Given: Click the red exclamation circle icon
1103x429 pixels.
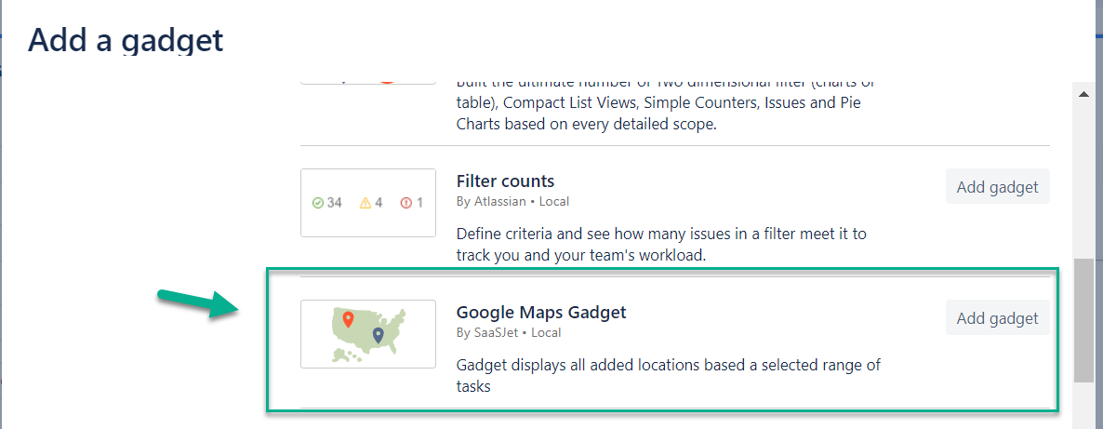Looking at the screenshot, I should (x=405, y=203).
